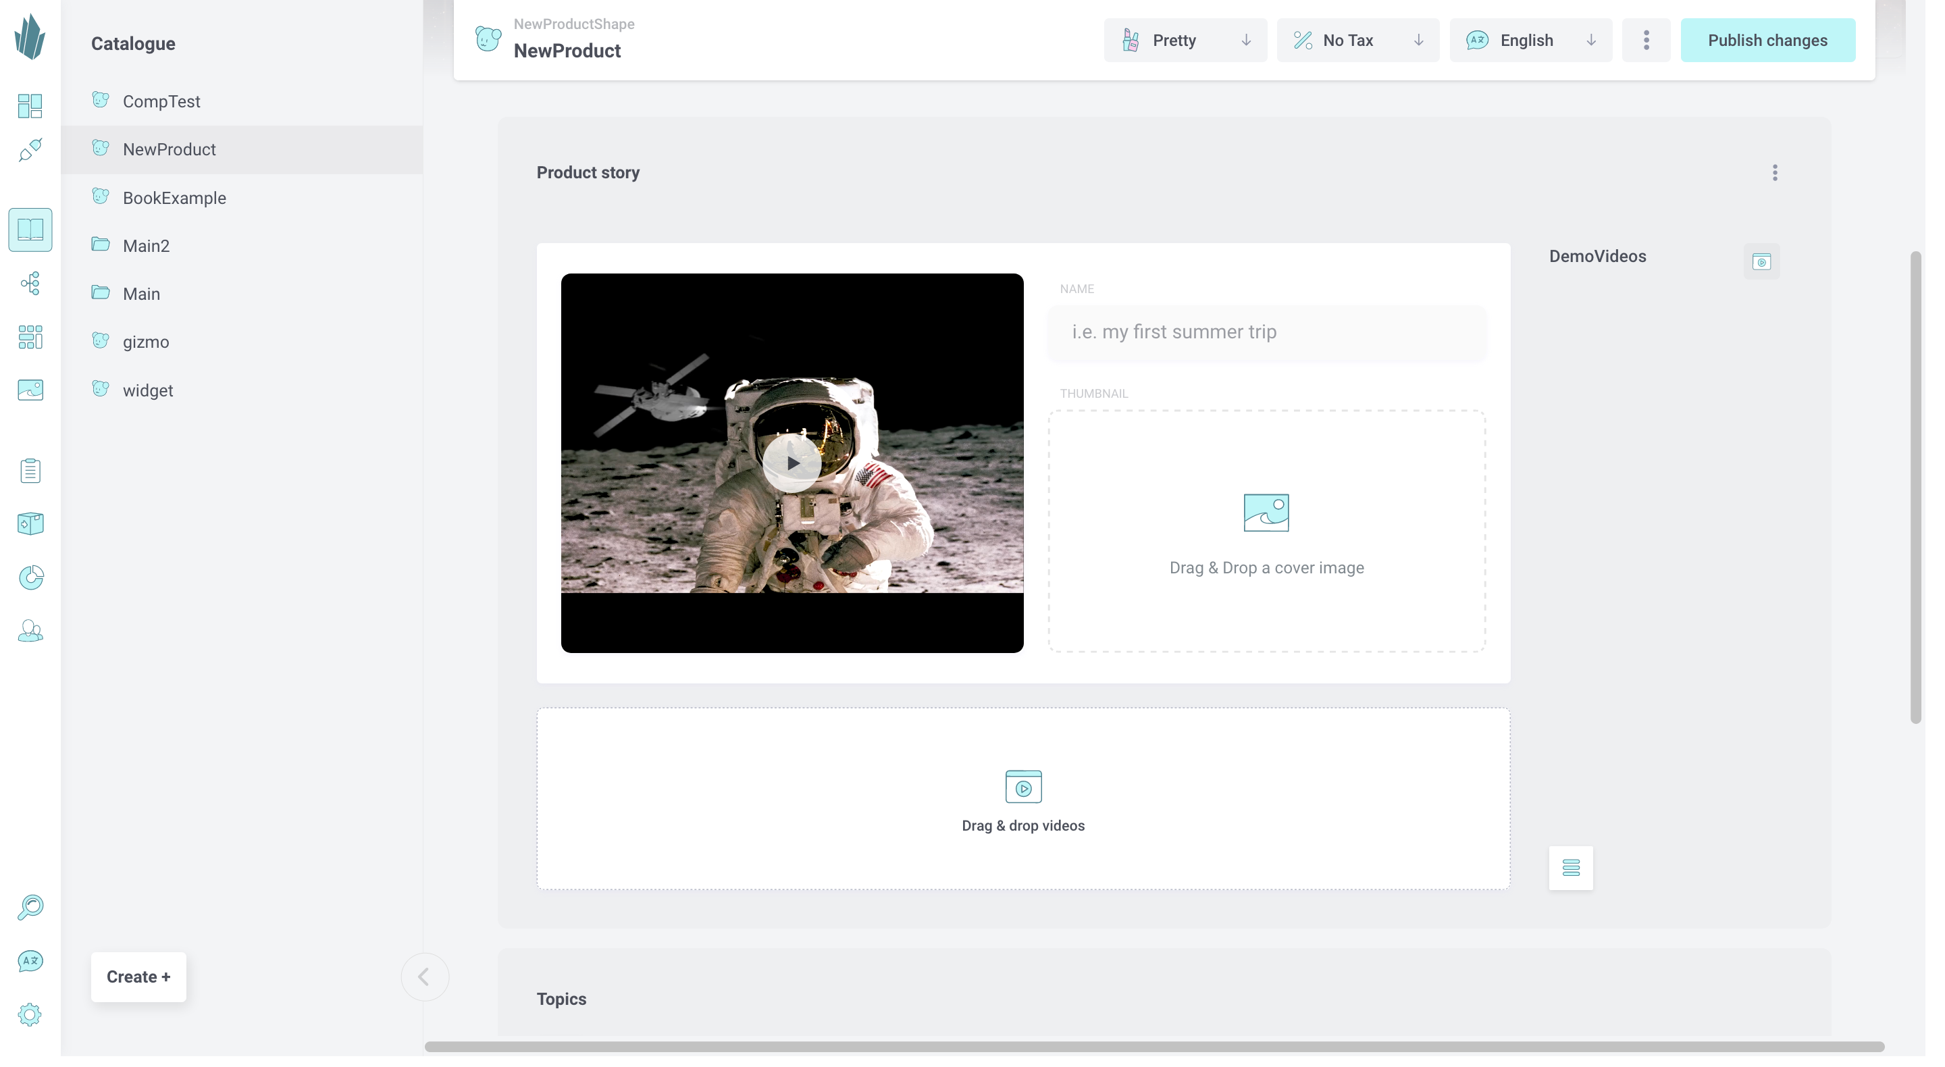Click the Crystallize logo icon
The height and width of the screenshot is (1067, 1945).
pos(30,37)
